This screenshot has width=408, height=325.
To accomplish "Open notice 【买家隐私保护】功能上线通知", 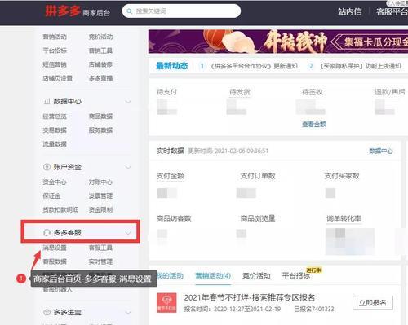I will [360, 66].
